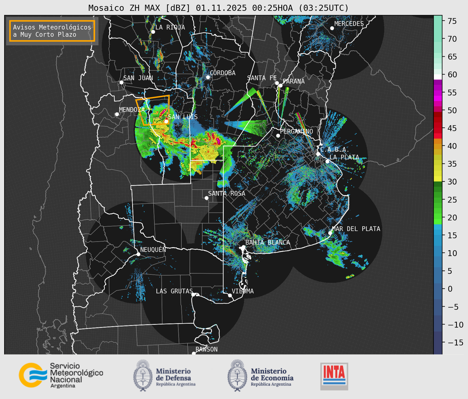This screenshot has width=468, height=399.
Task: Select the PARANÁ city marker
Action: point(280,85)
